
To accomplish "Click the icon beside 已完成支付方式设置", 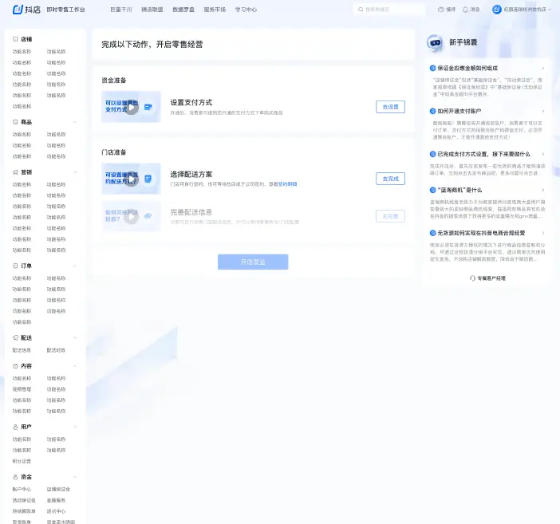I will pos(432,154).
